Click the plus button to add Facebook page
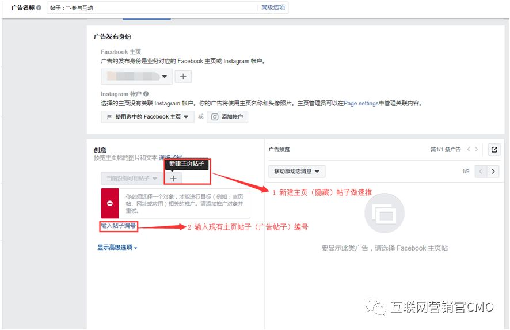The width and height of the screenshot is (510, 330). tap(183, 77)
